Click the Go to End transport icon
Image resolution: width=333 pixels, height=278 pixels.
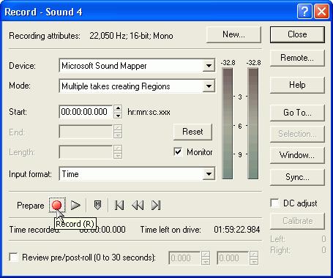click(156, 205)
